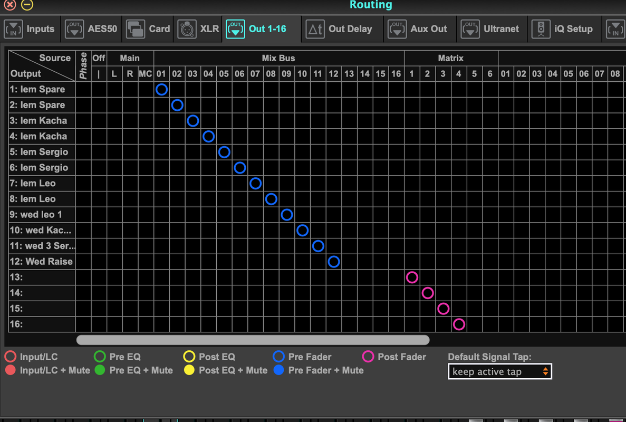Toggle Mix Bus 03 routing for Iem Kacha output 3
Screen dimensions: 626x422
(193, 121)
